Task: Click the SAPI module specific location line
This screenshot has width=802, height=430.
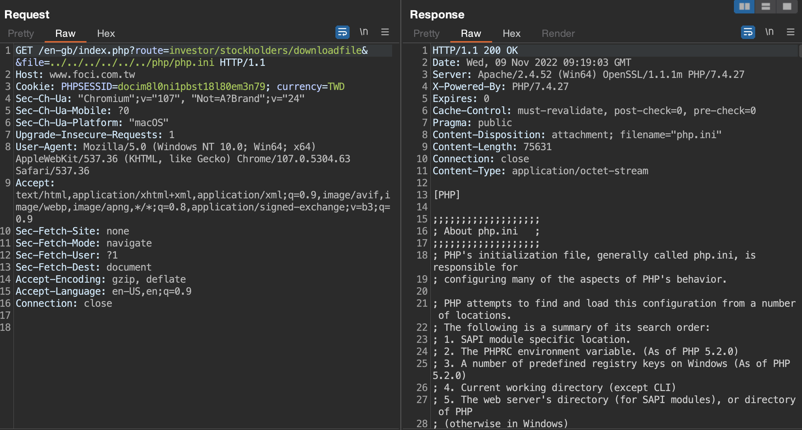Action: pos(532,339)
